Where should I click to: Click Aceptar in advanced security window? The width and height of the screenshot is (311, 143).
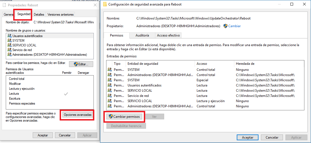tap(247, 137)
